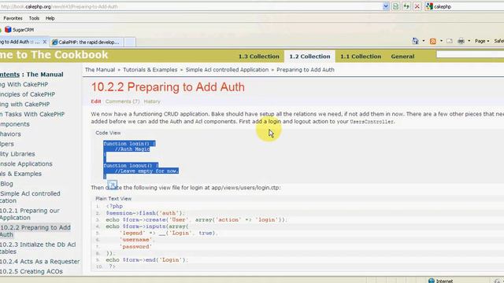The height and width of the screenshot is (283, 504).
Task: Click the red X stop loading icon
Action: 417,6
